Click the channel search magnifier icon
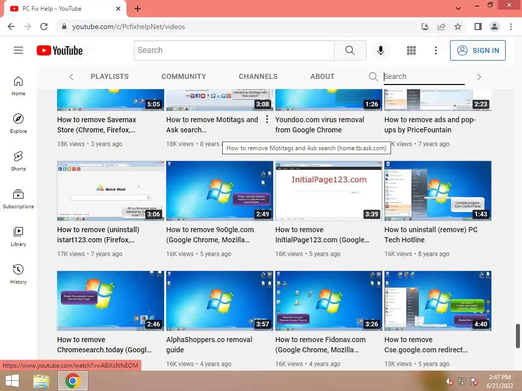This screenshot has width=522, height=391. click(x=373, y=77)
